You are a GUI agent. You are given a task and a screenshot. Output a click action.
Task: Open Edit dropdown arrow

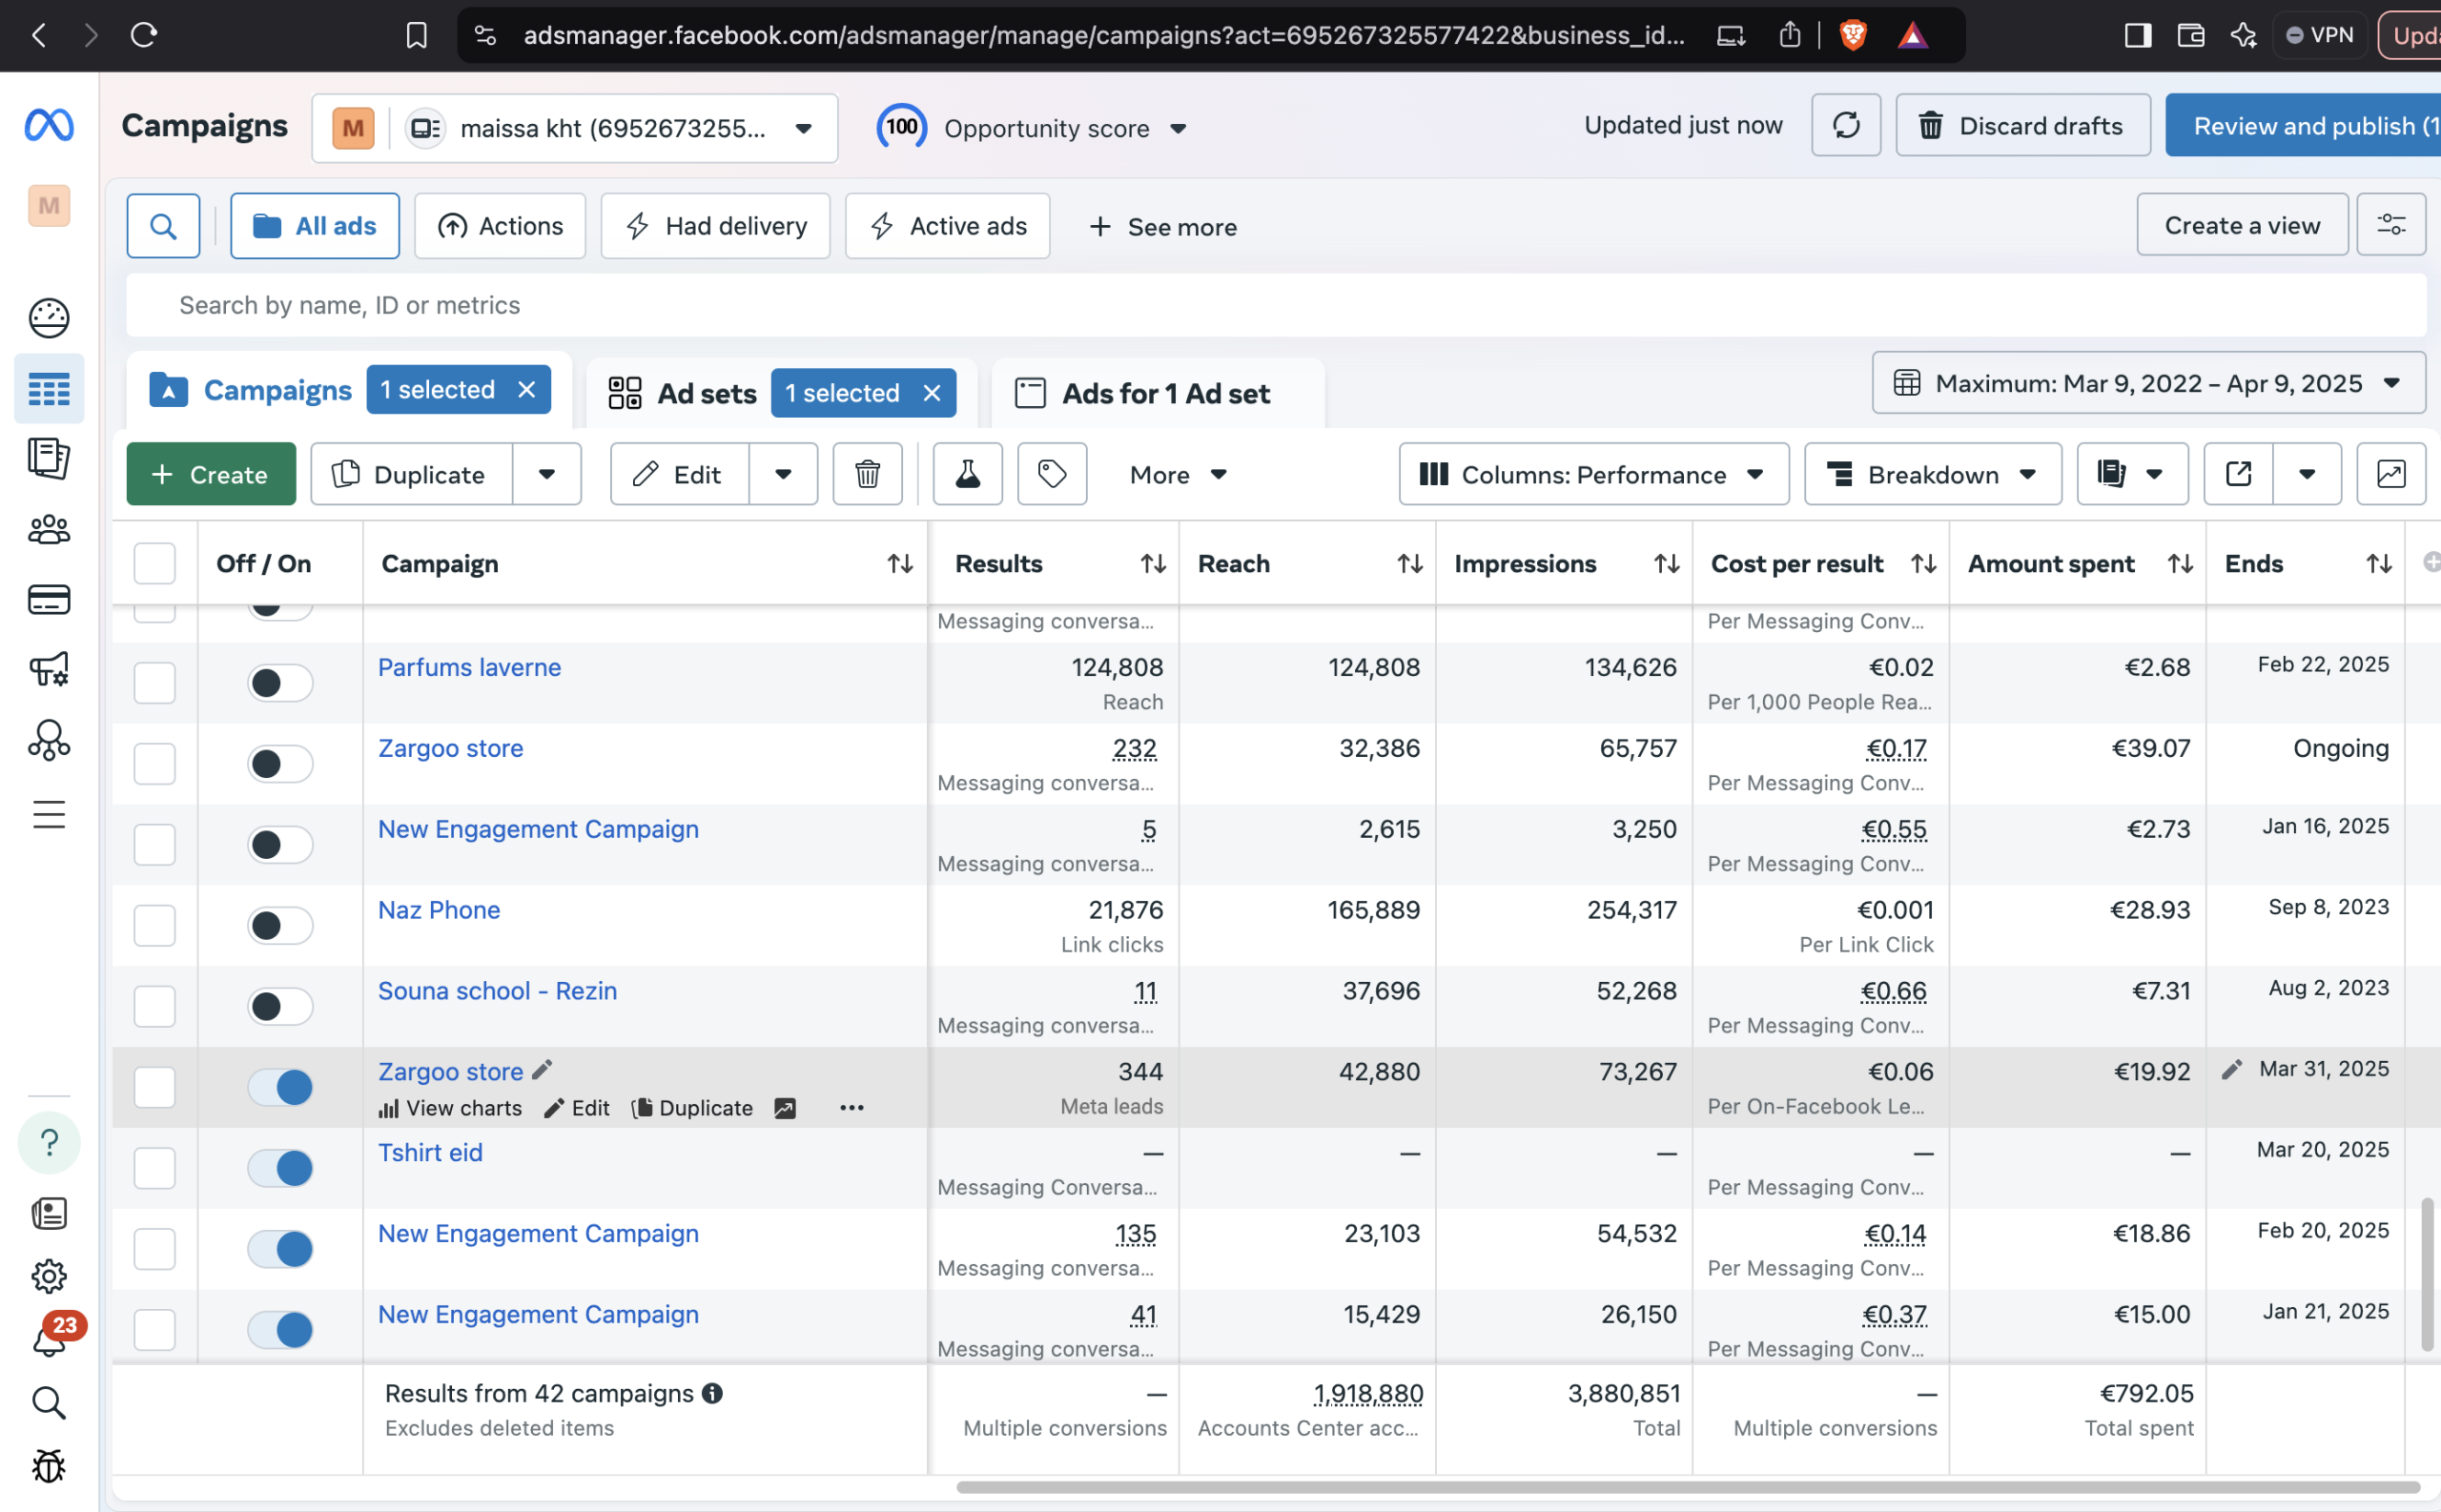tap(783, 474)
